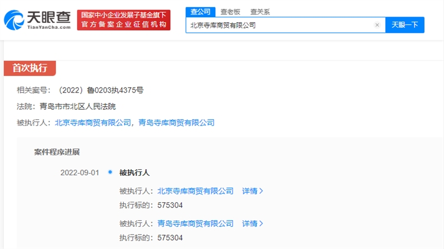Viewport: 444px width, 249px height.
Task: Click the 2022-09-01 date entry
Action: pos(79,172)
